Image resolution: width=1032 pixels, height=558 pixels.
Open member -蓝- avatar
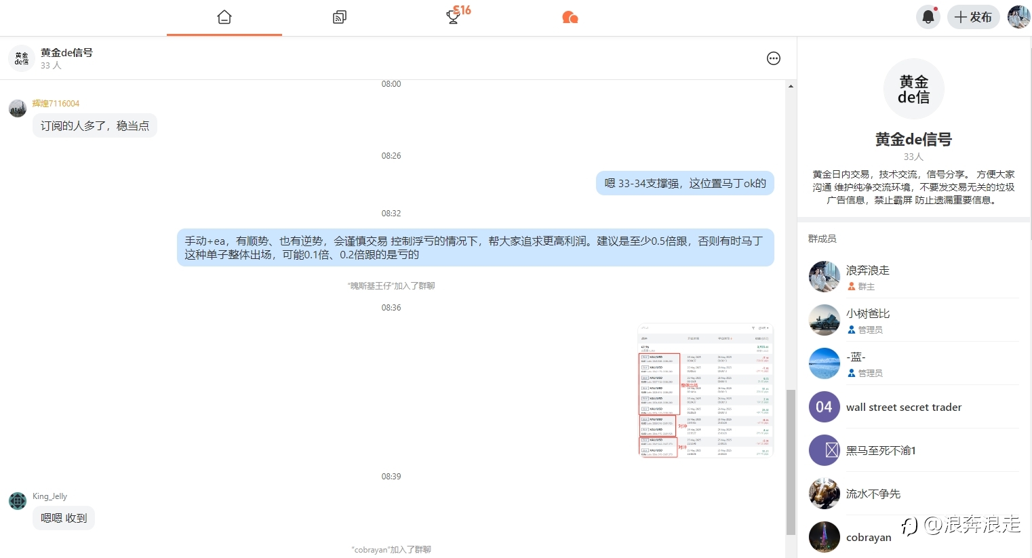pos(825,363)
